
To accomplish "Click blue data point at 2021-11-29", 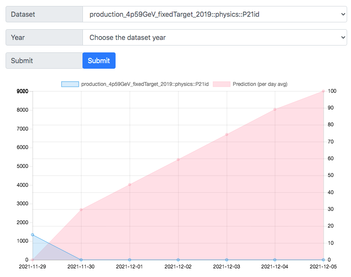I will [x=33, y=235].
